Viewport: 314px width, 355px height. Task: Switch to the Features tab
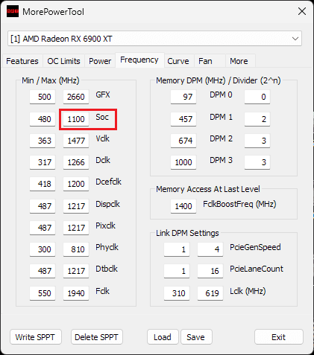(x=22, y=61)
